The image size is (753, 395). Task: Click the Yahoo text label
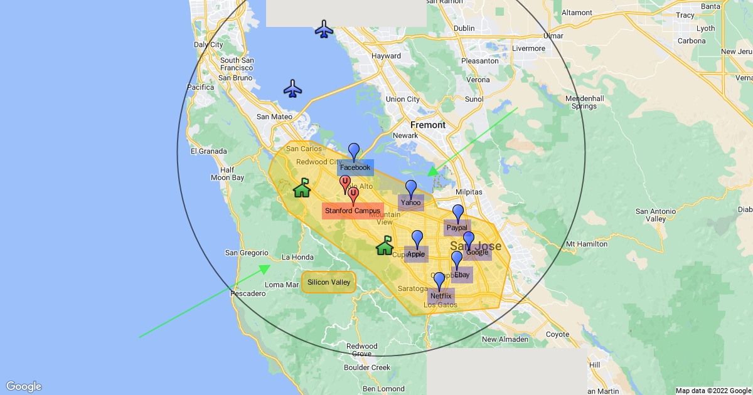click(x=411, y=203)
